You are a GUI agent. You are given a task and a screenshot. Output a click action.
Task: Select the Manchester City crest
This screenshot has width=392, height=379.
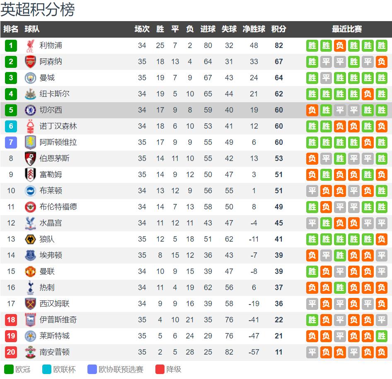coord(30,78)
